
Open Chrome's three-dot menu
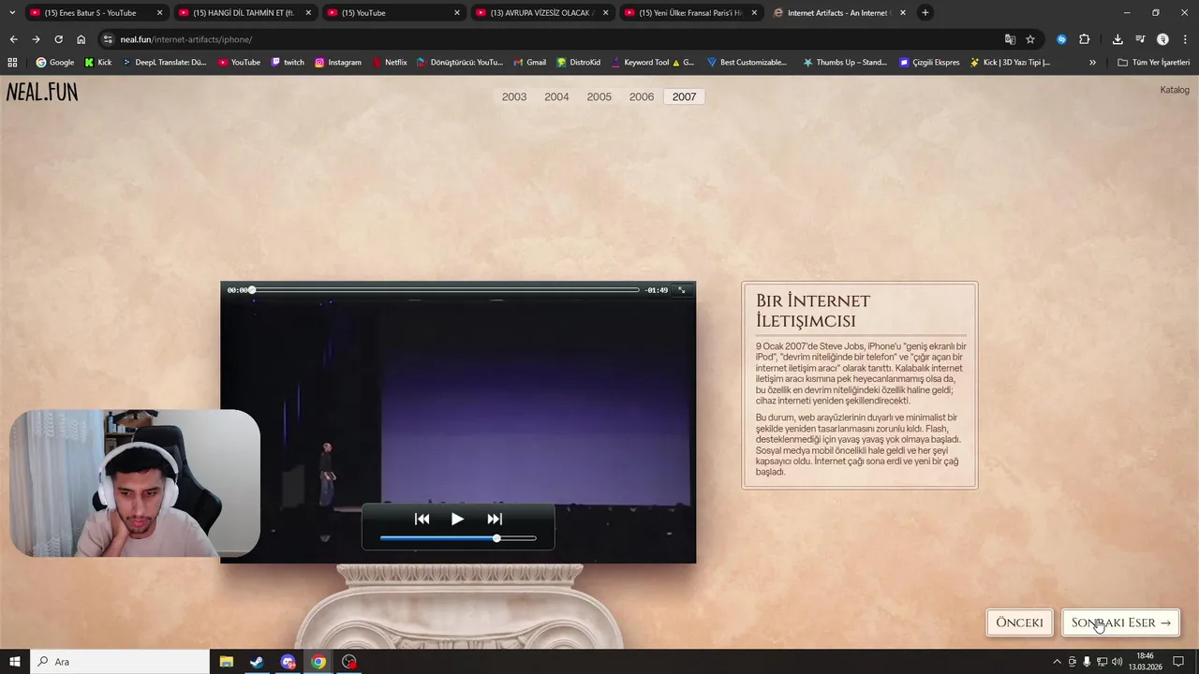[x=1185, y=39]
